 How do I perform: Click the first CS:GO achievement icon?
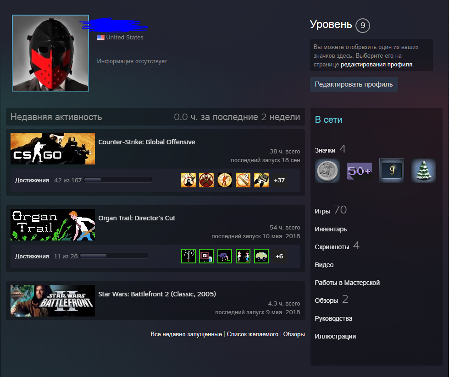click(188, 180)
